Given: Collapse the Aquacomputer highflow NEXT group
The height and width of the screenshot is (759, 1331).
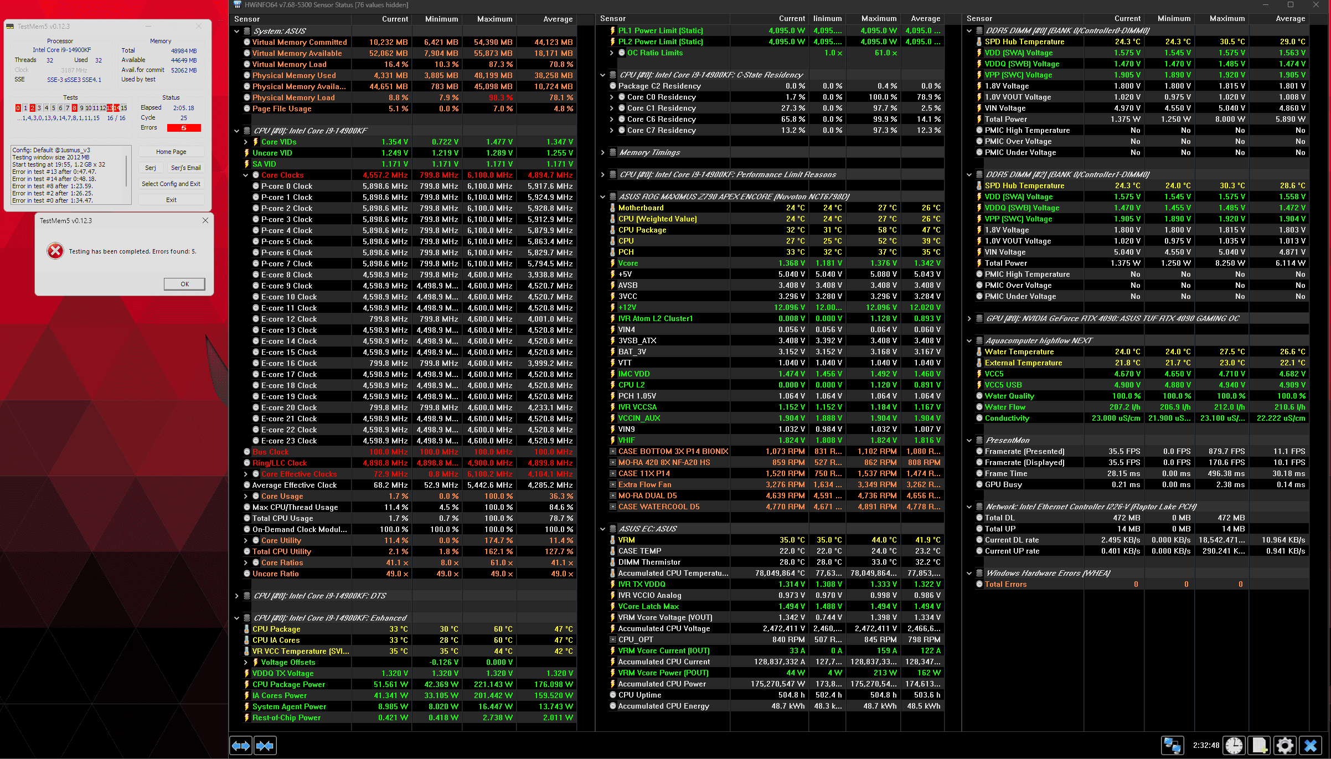Looking at the screenshot, I should [969, 340].
